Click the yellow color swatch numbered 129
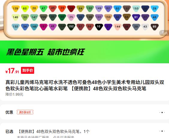 [16, 8]
